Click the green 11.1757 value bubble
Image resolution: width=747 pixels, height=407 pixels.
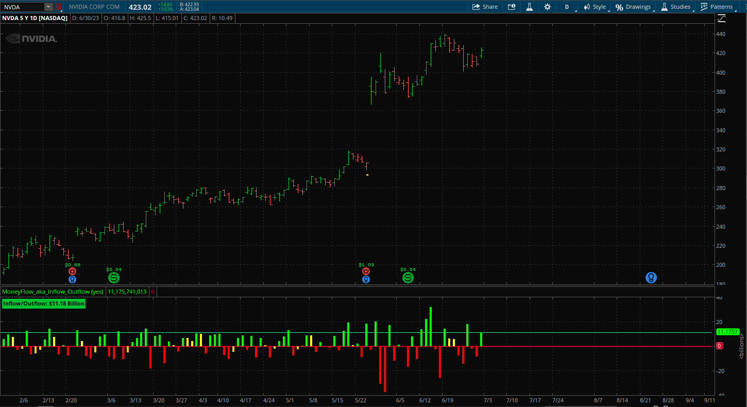(x=728, y=332)
